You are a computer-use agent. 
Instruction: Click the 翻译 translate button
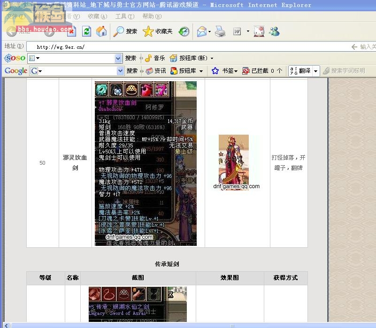point(300,71)
